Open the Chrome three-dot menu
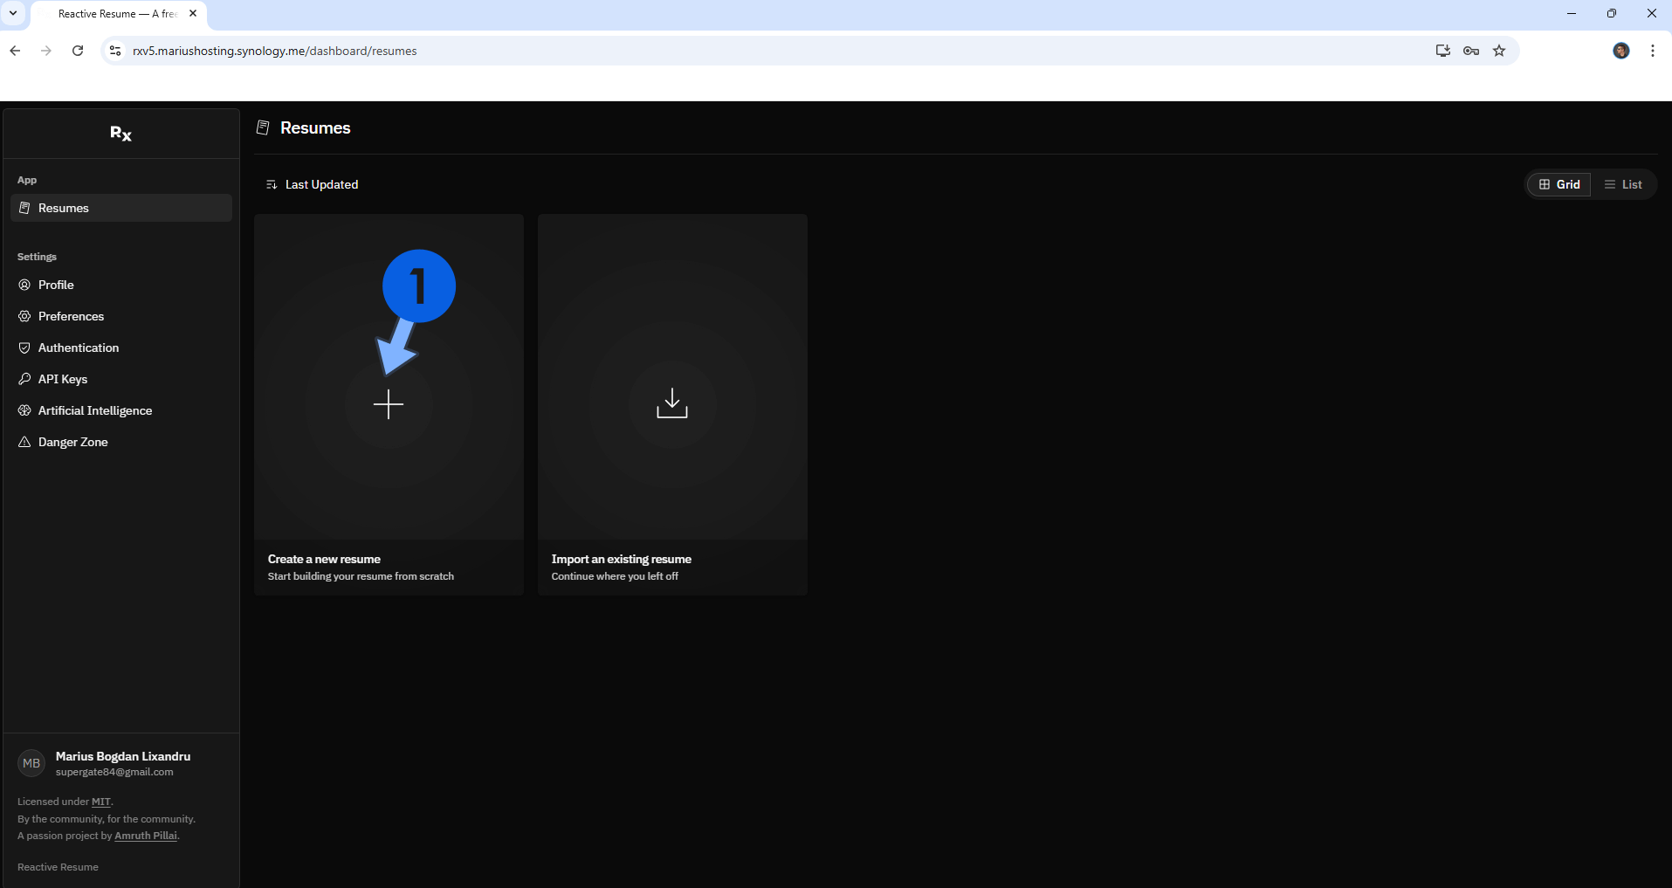This screenshot has width=1672, height=888. pos(1653,51)
